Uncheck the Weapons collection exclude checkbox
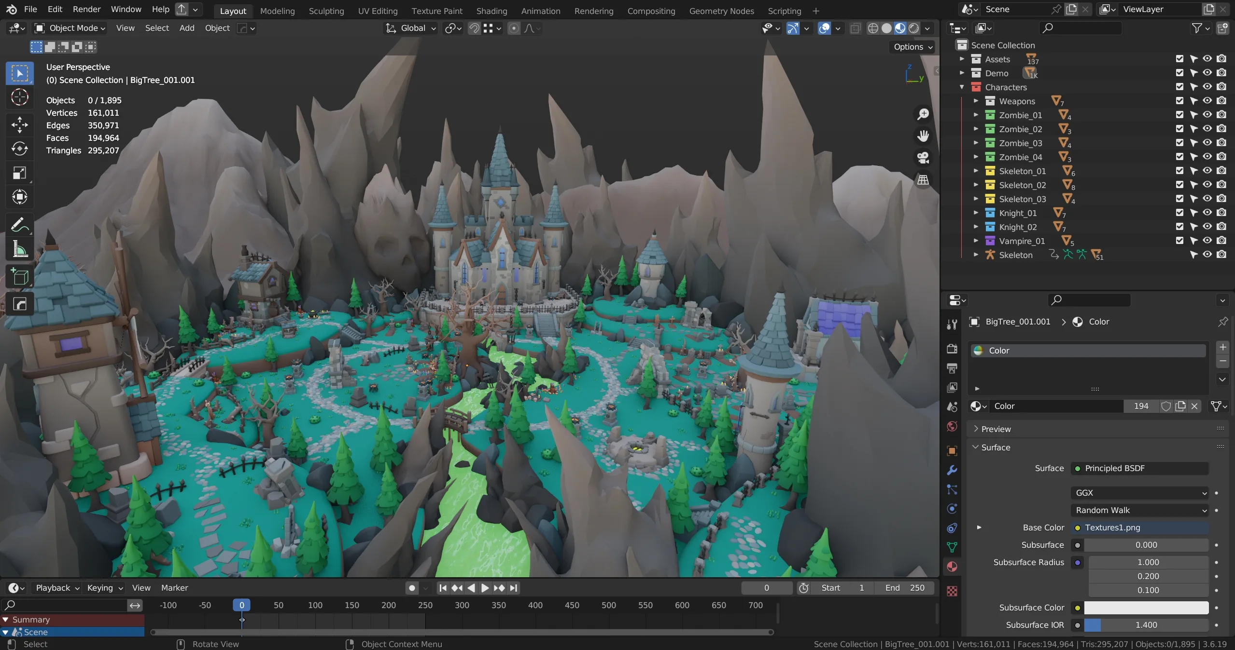Viewport: 1235px width, 650px height. [x=1179, y=101]
